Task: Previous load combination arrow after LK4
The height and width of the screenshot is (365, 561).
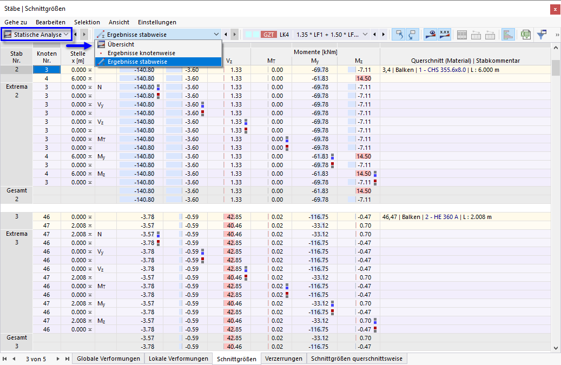Action: pyautogui.click(x=374, y=34)
